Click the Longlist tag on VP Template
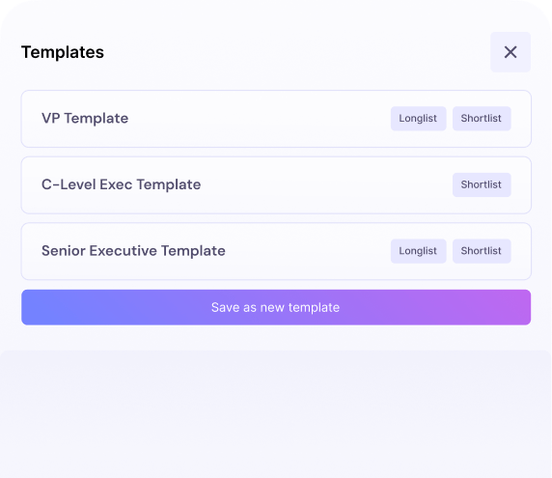 click(418, 119)
